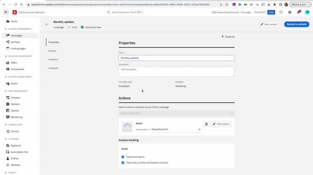The image size is (313, 175).
Task: Click the browser Mettre à jour button
Action: (300, 5)
